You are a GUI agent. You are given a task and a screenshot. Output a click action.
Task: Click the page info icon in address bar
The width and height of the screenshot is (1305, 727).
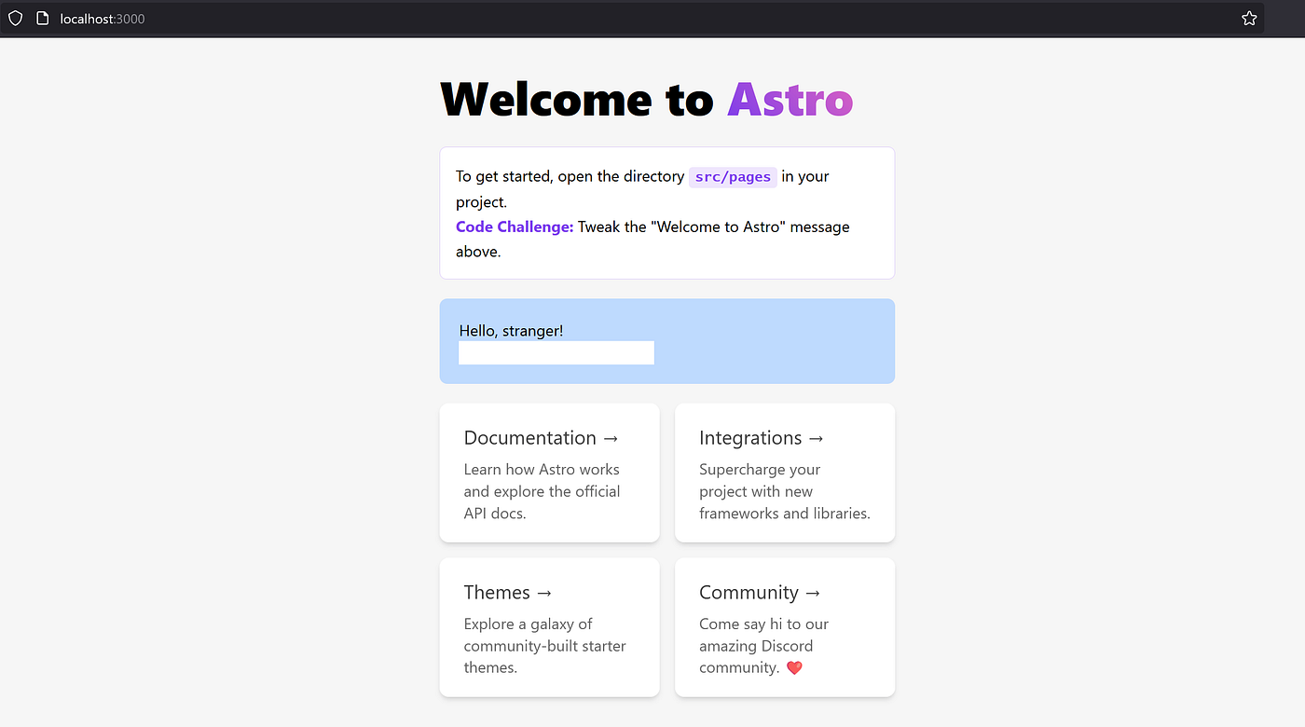42,19
